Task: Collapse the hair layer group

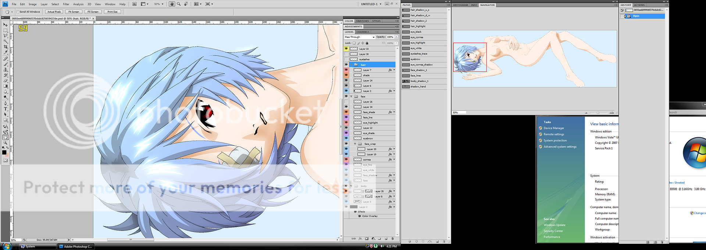Action: coord(352,65)
